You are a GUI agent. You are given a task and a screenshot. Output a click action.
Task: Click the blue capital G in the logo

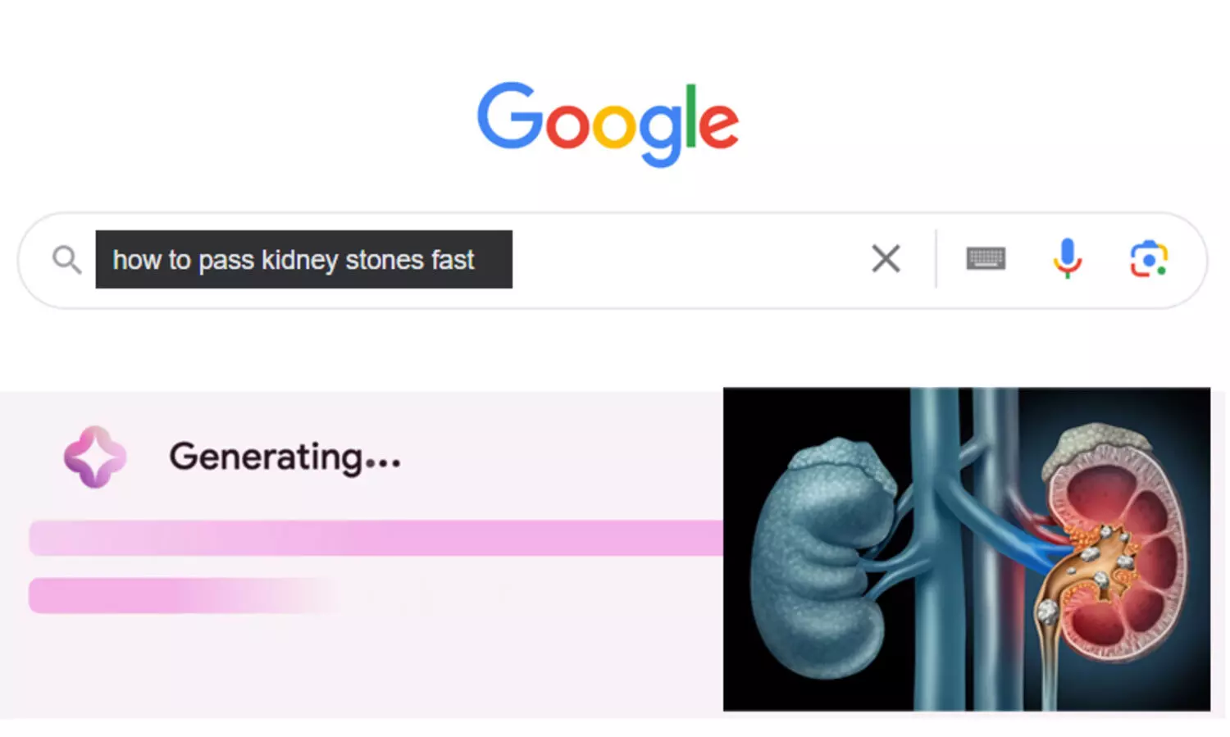[x=509, y=116]
